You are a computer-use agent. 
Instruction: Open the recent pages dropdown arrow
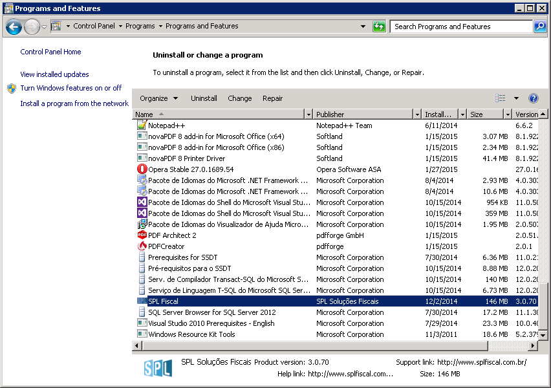[x=44, y=27]
